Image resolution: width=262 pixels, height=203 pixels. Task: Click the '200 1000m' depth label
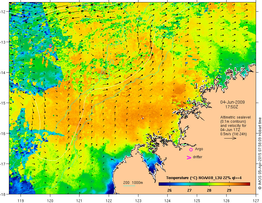coord(133,183)
